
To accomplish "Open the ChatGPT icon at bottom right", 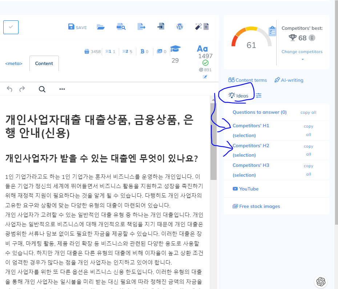I will (x=321, y=281).
